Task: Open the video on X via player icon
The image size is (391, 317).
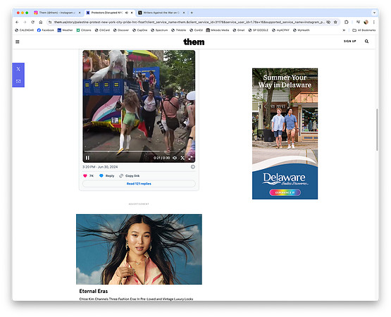Action: point(182,158)
